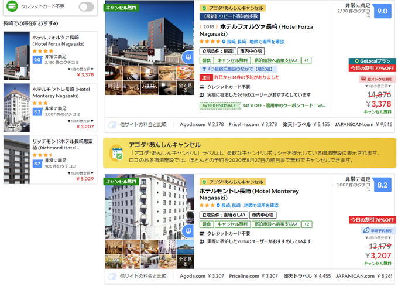The width and height of the screenshot is (398, 286).
Task: Expand Forza +1 more amenities
Action: tap(306, 60)
